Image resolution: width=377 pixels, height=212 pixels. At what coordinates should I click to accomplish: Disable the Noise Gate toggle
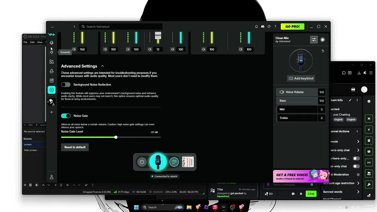click(66, 116)
